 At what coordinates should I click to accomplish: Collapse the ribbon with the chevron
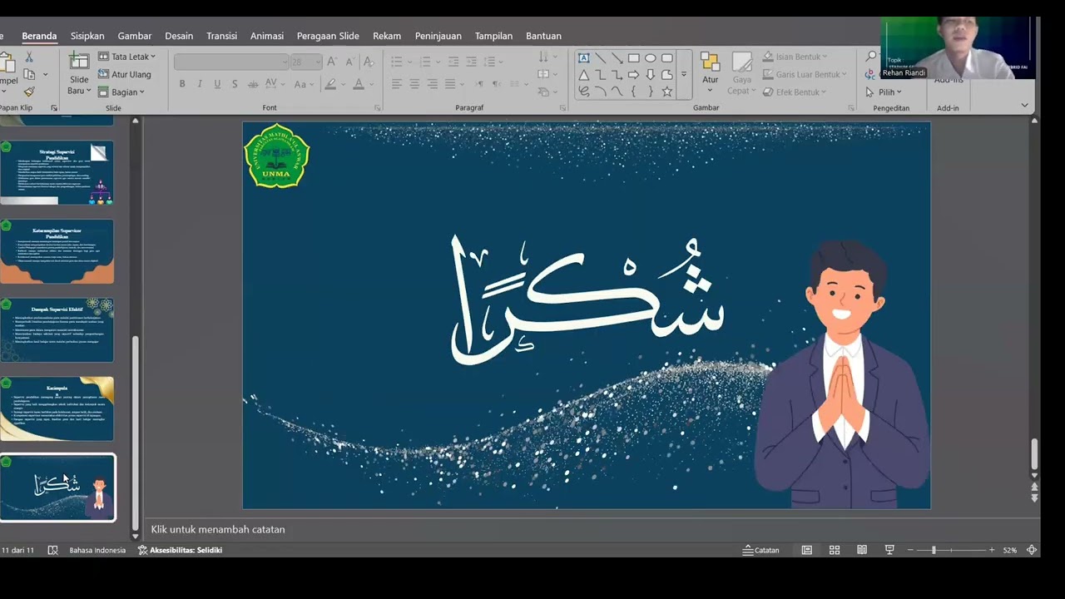point(1024,106)
